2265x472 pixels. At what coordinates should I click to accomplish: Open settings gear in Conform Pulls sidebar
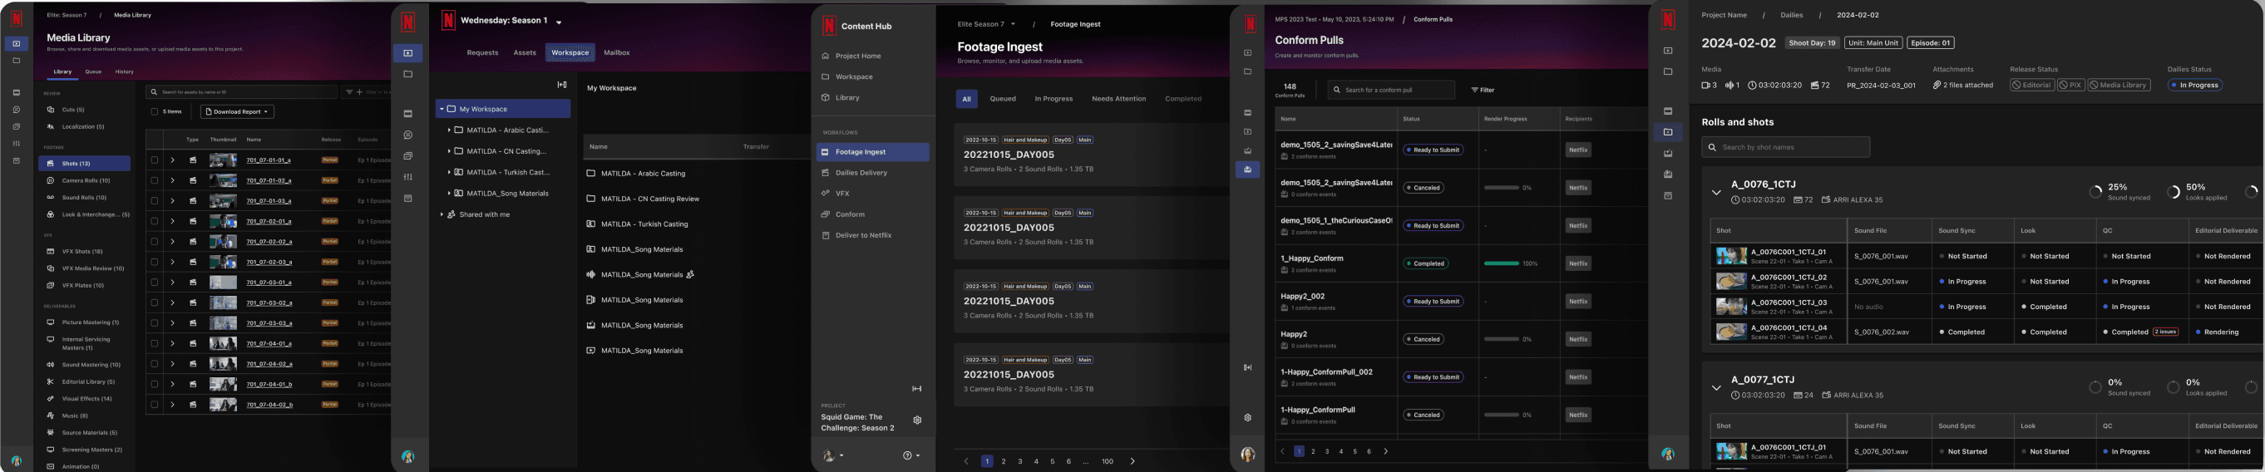coord(1248,417)
